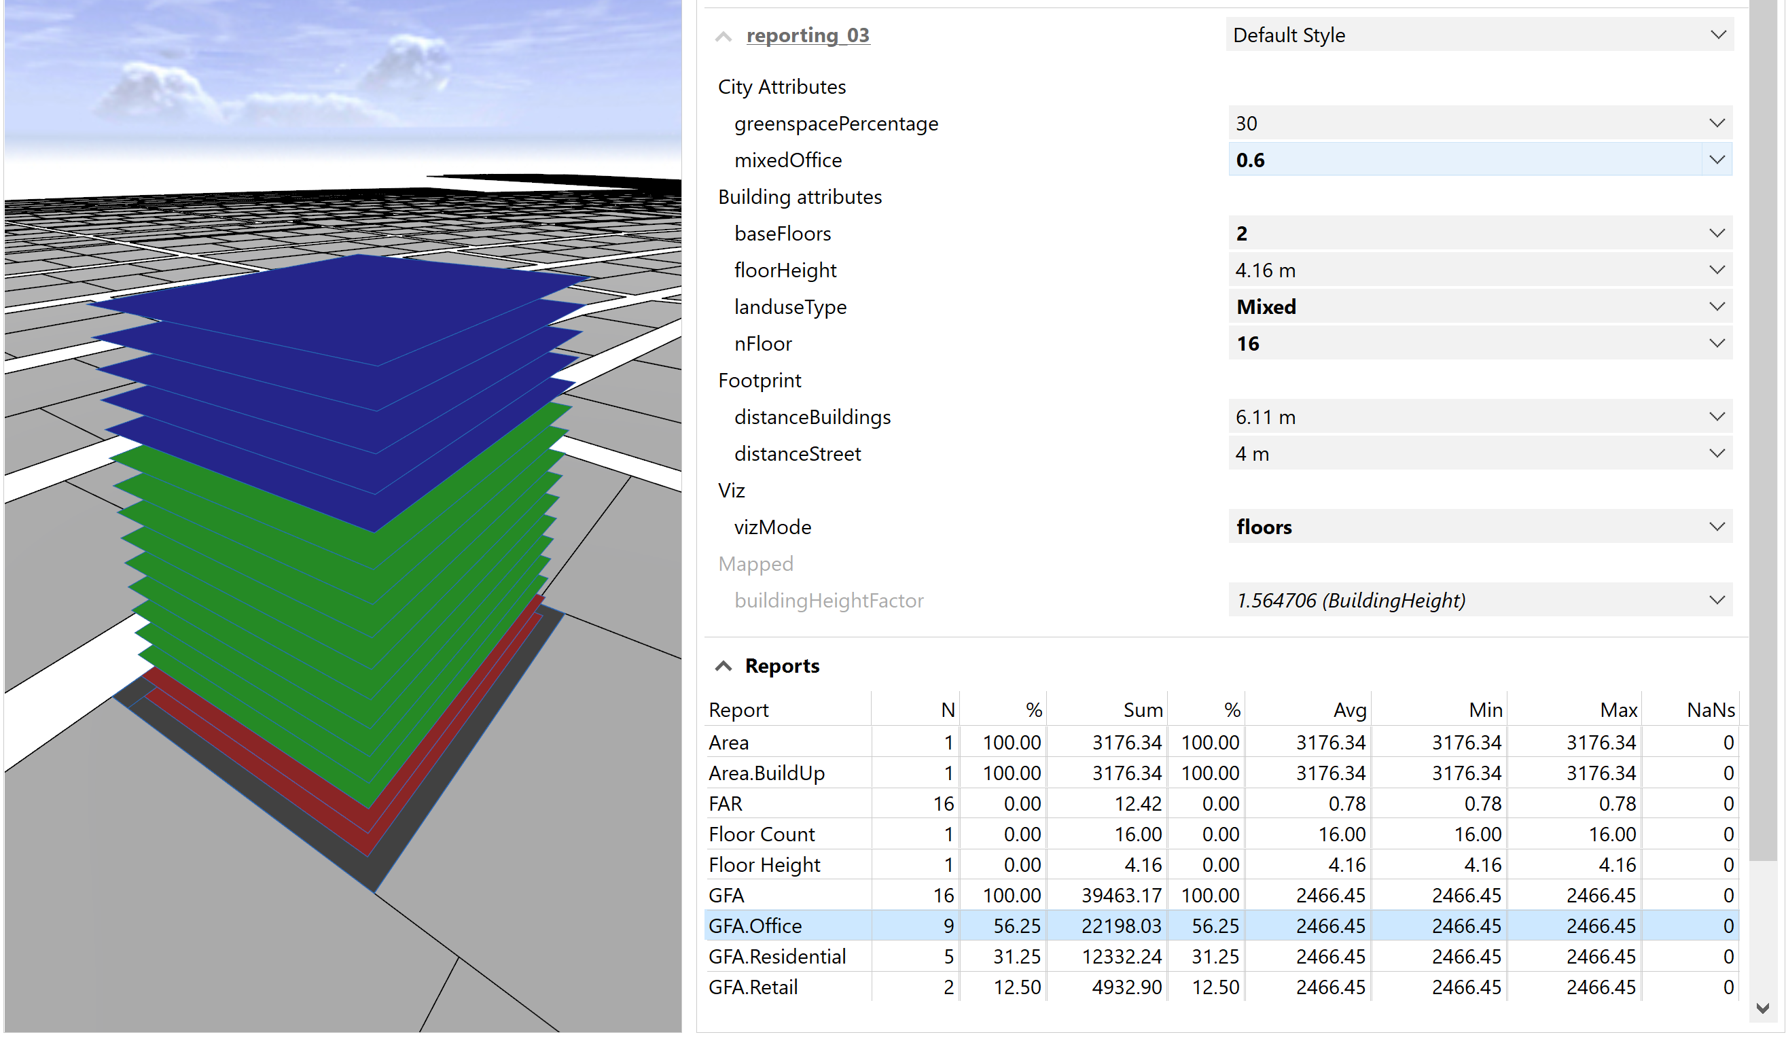
Task: Click the scrollbar down arrow
Action: click(x=1764, y=1008)
